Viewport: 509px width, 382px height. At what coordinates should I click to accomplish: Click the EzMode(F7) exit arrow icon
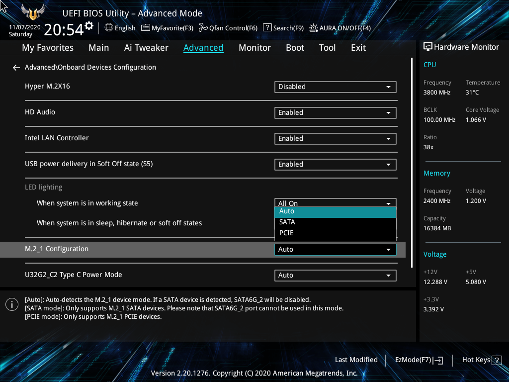(438, 360)
